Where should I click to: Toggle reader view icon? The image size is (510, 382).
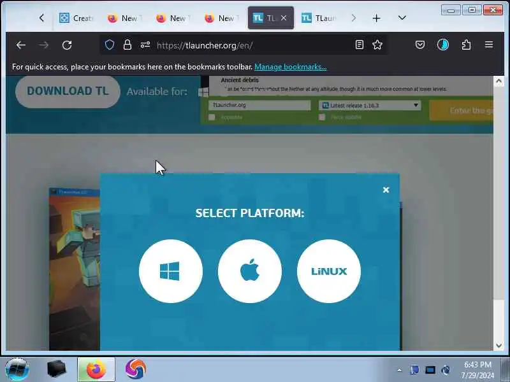(x=360, y=45)
